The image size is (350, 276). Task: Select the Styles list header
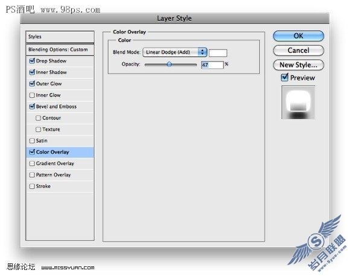60,37
